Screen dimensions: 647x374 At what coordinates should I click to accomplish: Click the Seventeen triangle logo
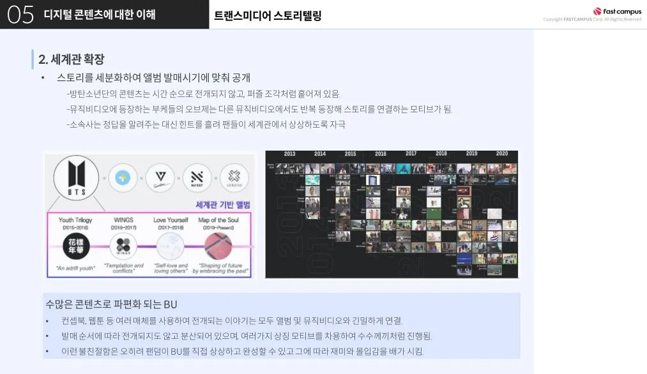pyautogui.click(x=160, y=177)
